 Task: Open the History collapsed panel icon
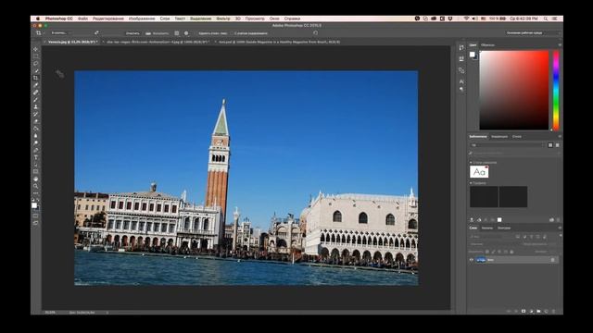click(461, 47)
